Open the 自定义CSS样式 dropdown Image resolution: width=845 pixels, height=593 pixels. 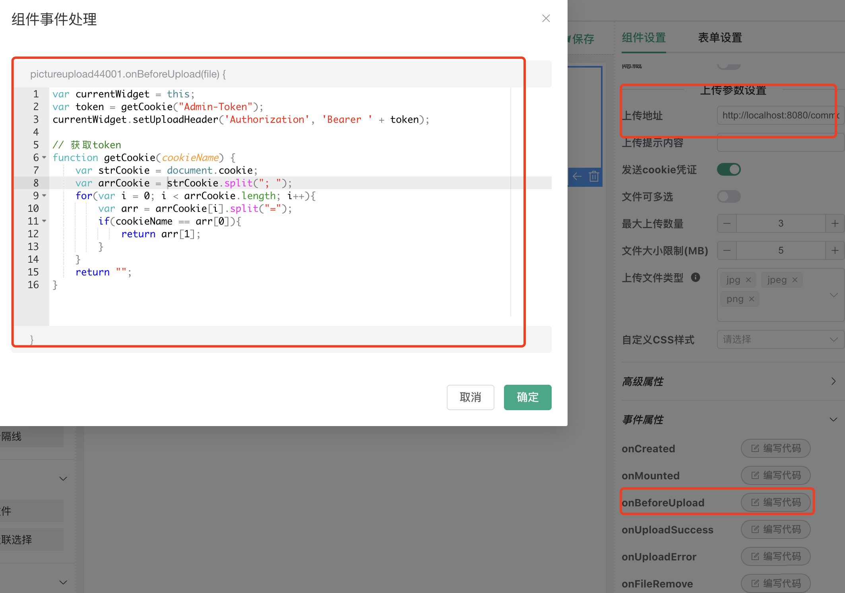[x=780, y=339]
